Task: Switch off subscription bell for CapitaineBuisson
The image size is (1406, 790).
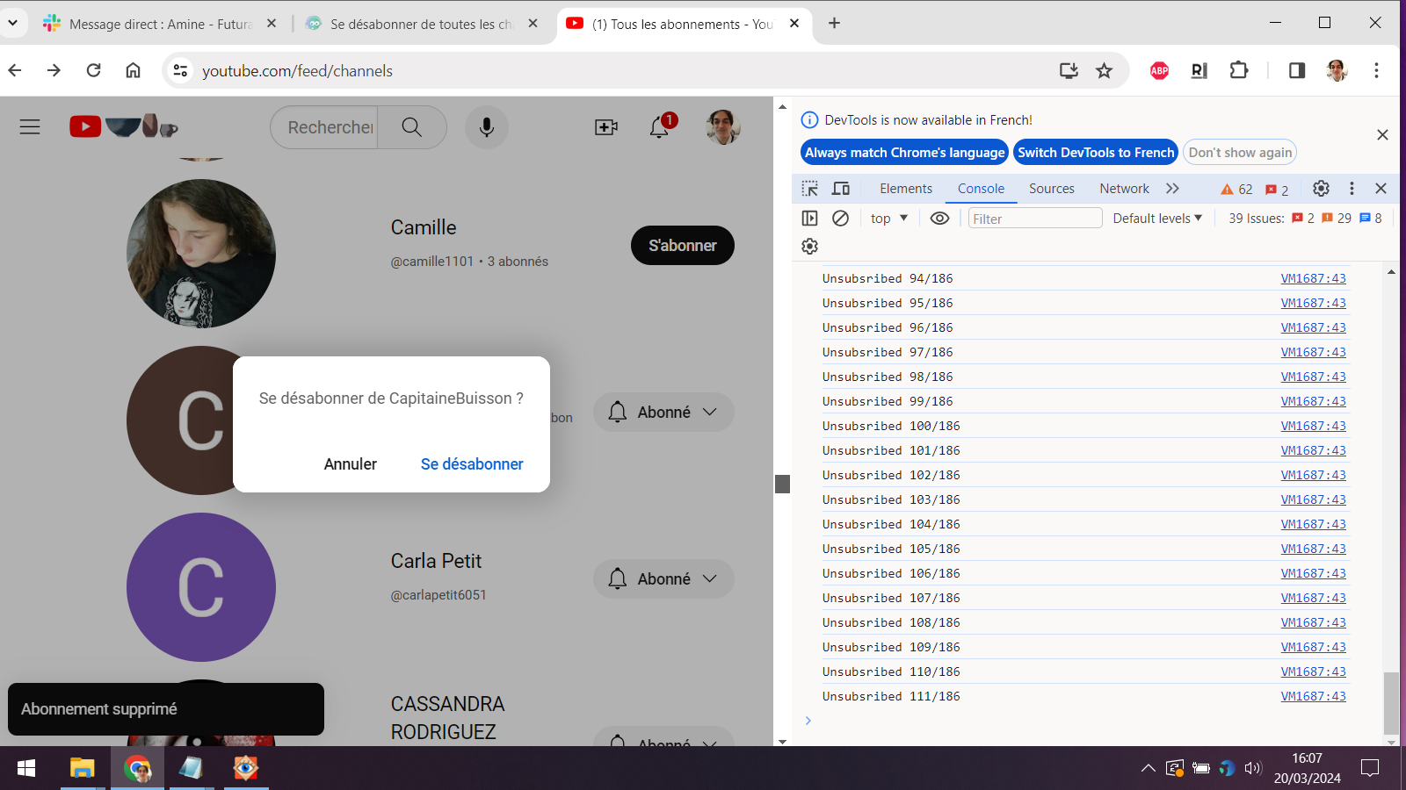Action: click(x=618, y=412)
